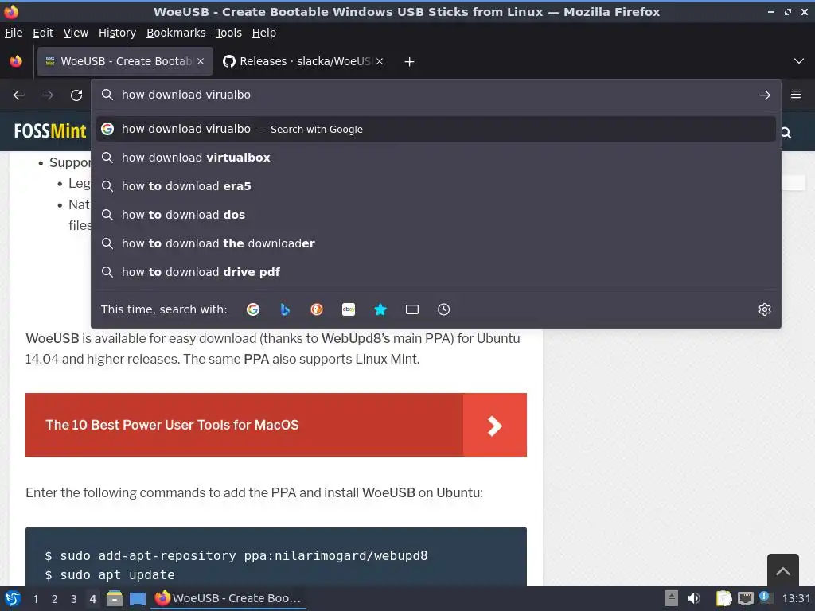Open the taskbar application menu icon

tap(13, 598)
